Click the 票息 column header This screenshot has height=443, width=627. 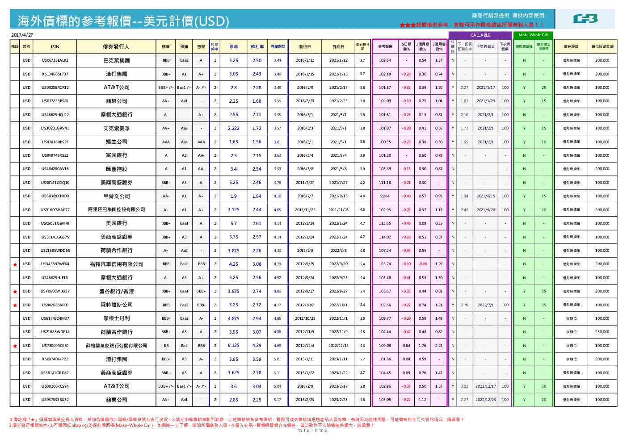(233, 46)
